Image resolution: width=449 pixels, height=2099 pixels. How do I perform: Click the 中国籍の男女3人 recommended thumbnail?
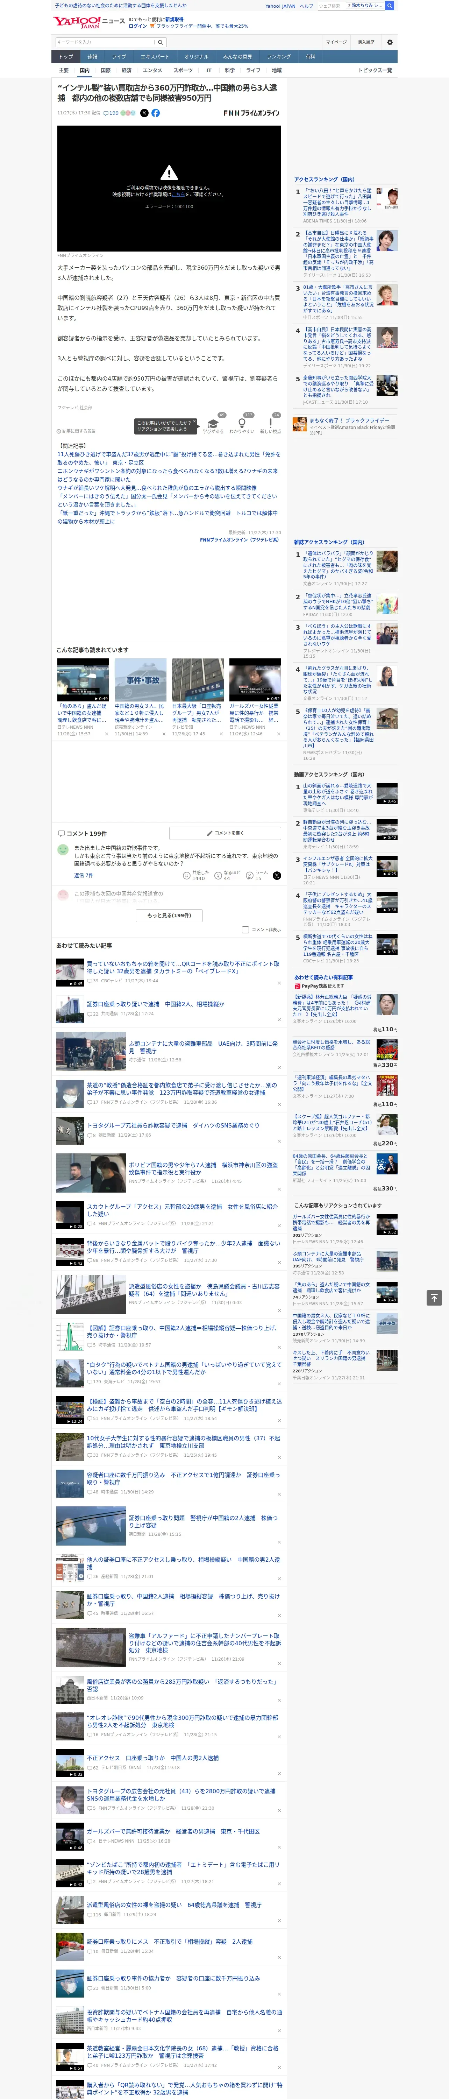[140, 680]
